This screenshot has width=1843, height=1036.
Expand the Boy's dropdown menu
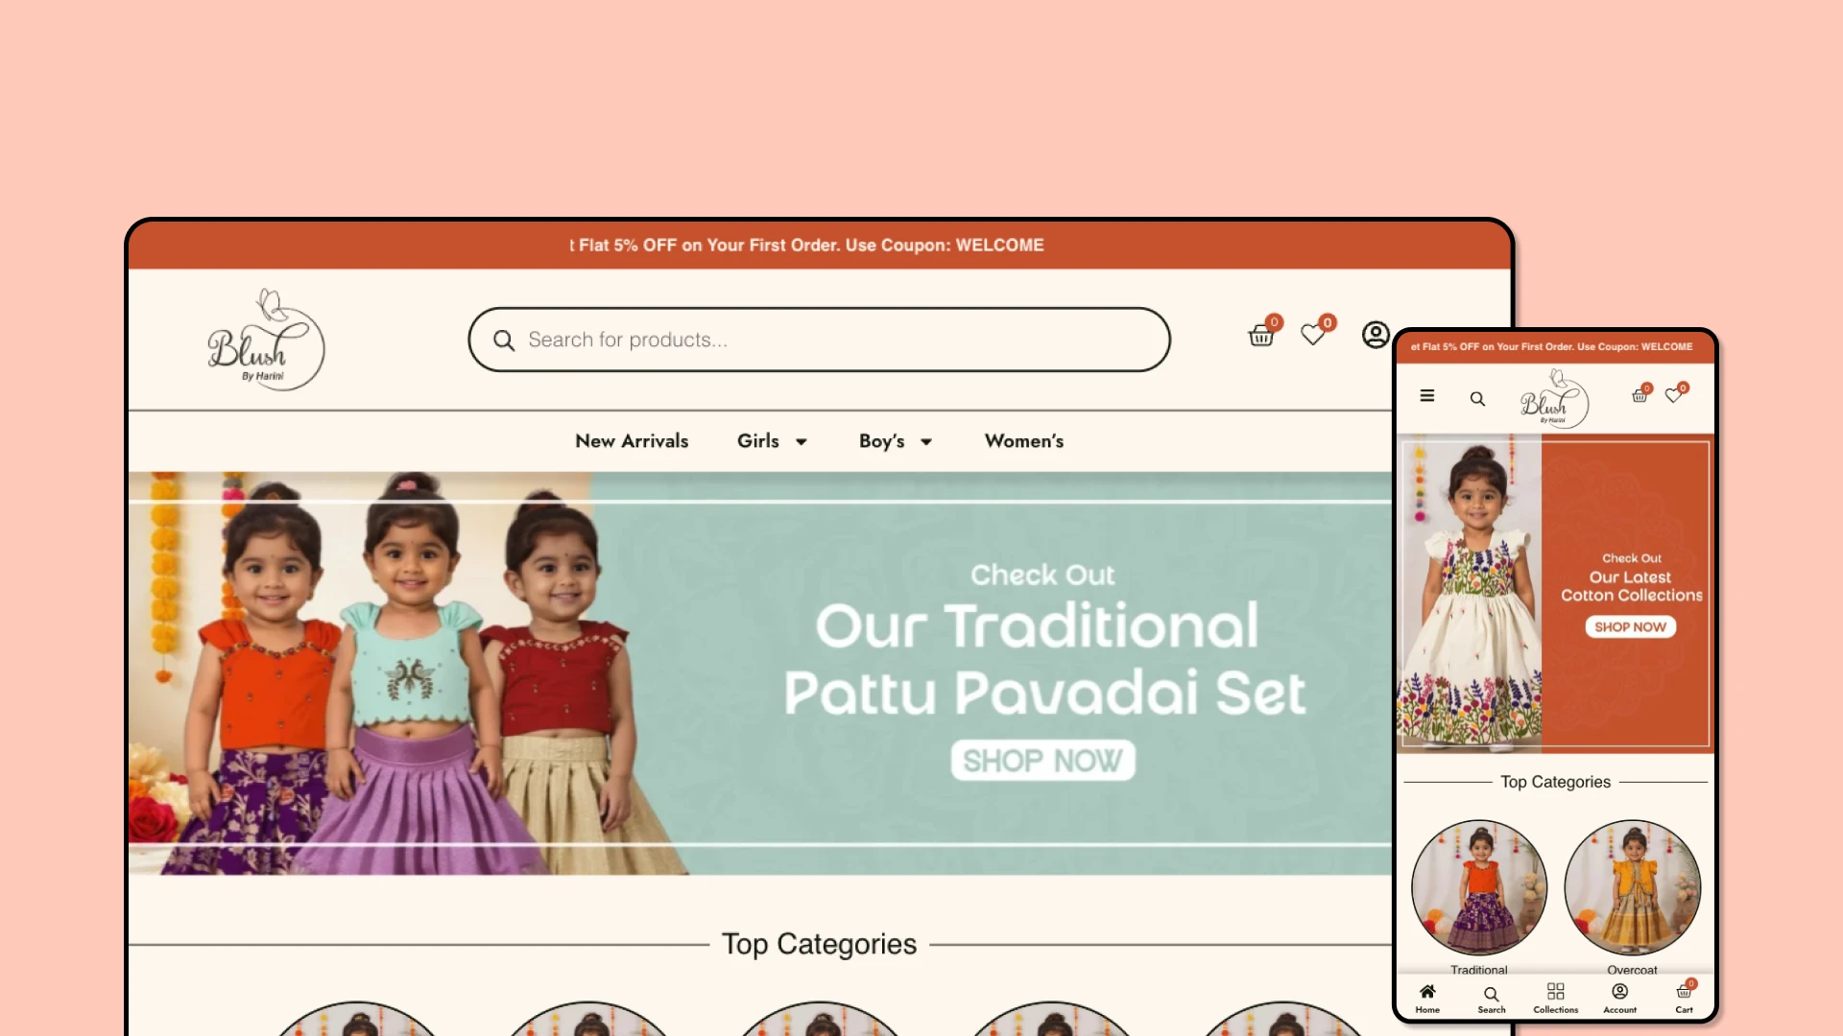click(x=896, y=441)
